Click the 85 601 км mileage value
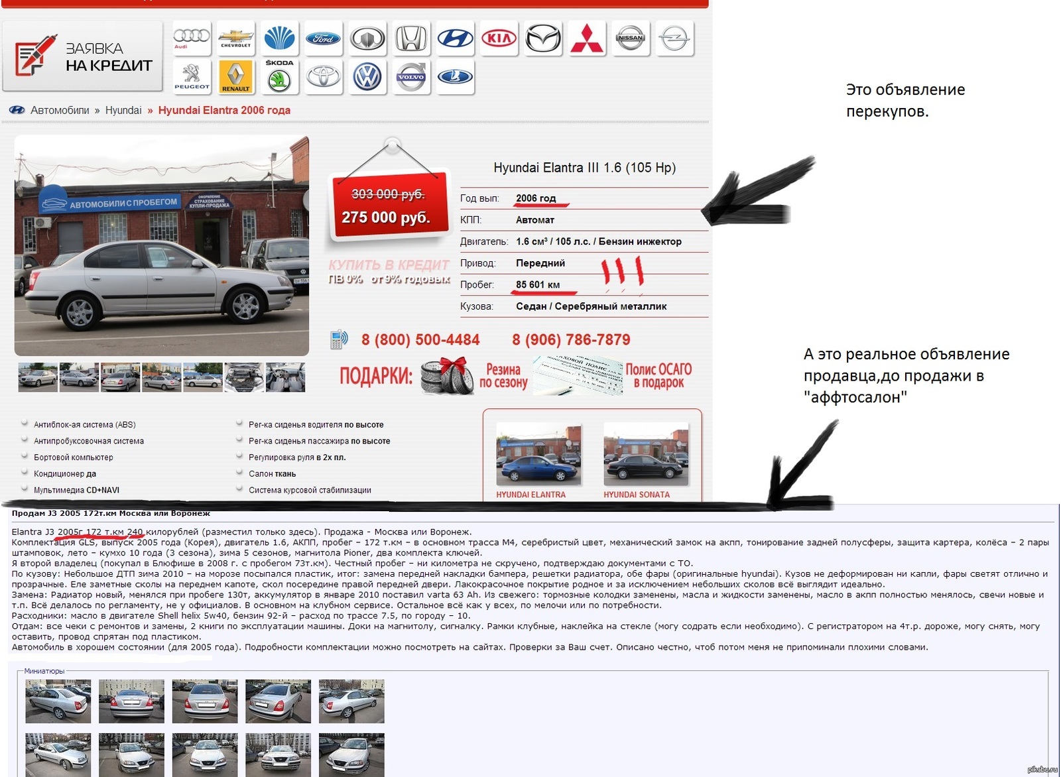Screen dimensions: 1061x777 point(538,284)
